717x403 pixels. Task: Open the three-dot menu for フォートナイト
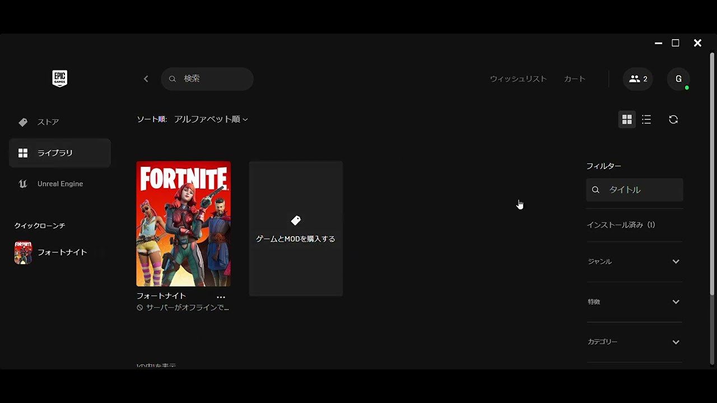pyautogui.click(x=221, y=297)
